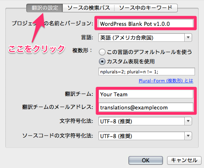Click the 文字符号化法 dropdown arrow
This screenshot has width=204, height=168.
point(188,121)
